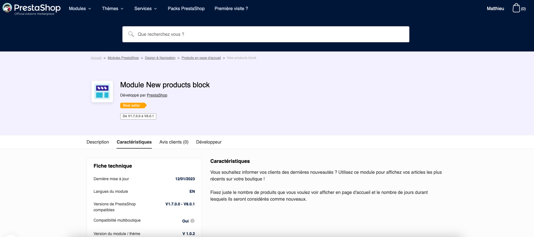
Task: Go to Modules PrestaShop breadcrumb
Action: (x=123, y=58)
